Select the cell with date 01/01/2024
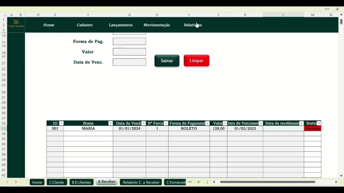 [x=129, y=129]
